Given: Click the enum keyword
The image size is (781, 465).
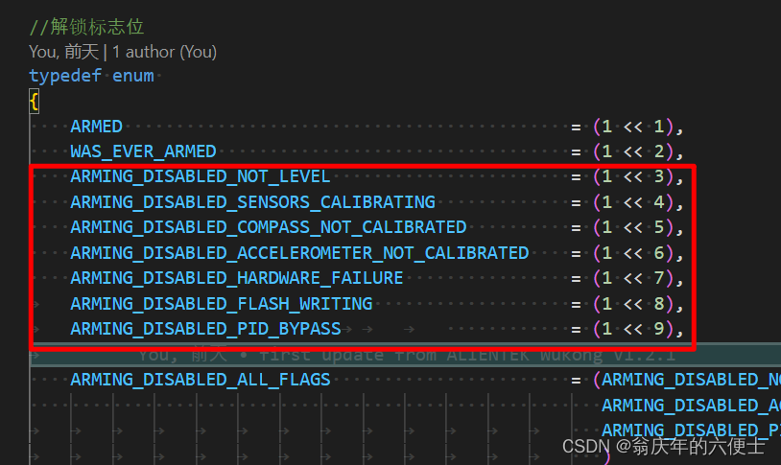Looking at the screenshot, I should tap(133, 76).
